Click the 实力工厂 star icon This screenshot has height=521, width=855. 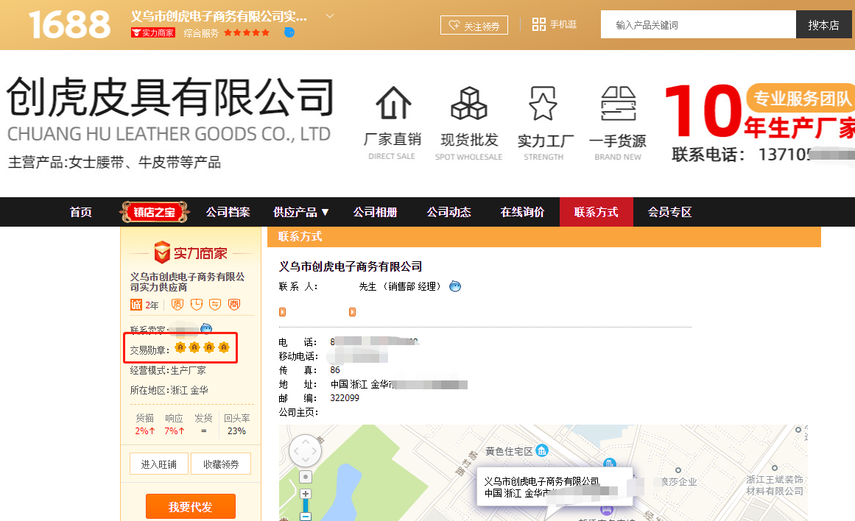coord(543,103)
